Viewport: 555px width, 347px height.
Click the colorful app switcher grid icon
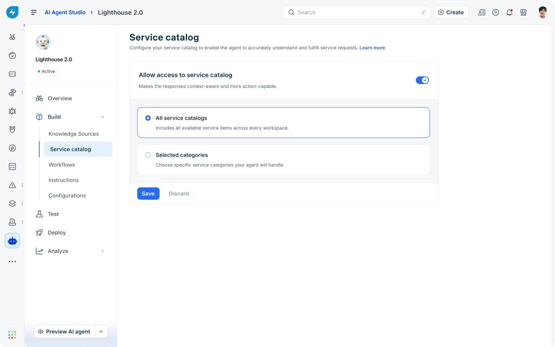pyautogui.click(x=12, y=335)
